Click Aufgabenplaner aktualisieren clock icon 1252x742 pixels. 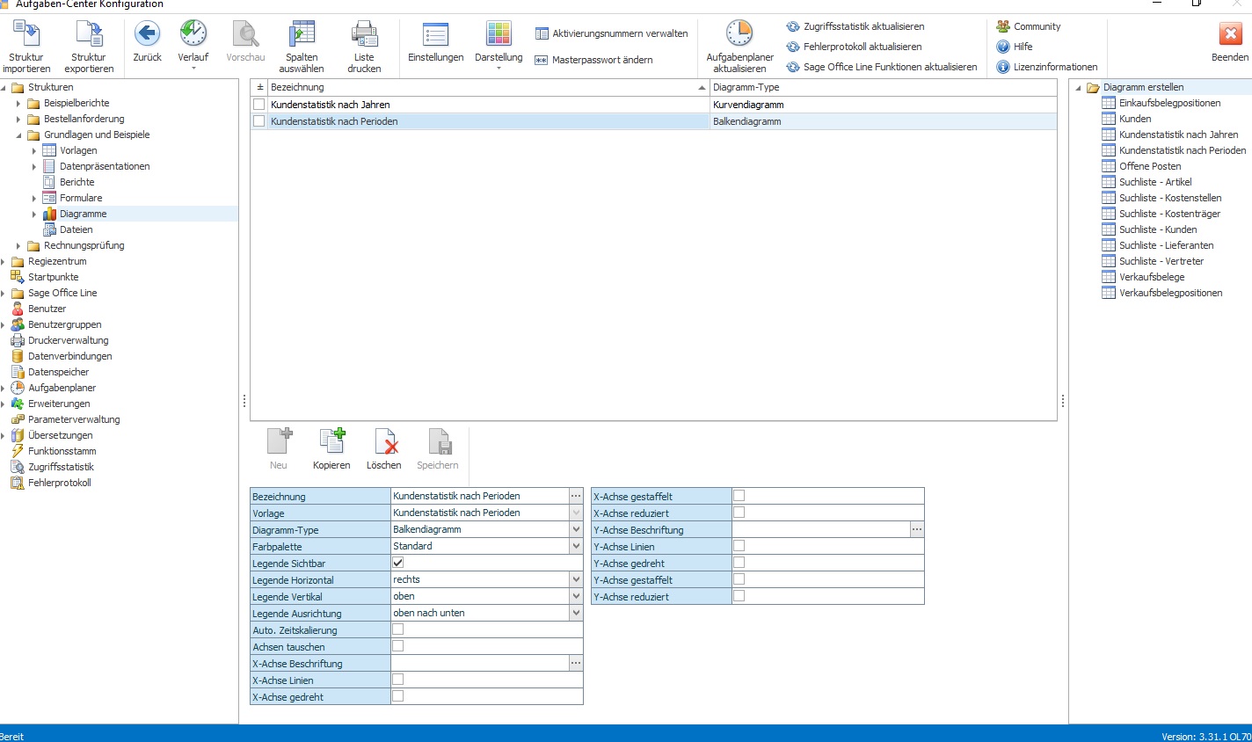(739, 34)
